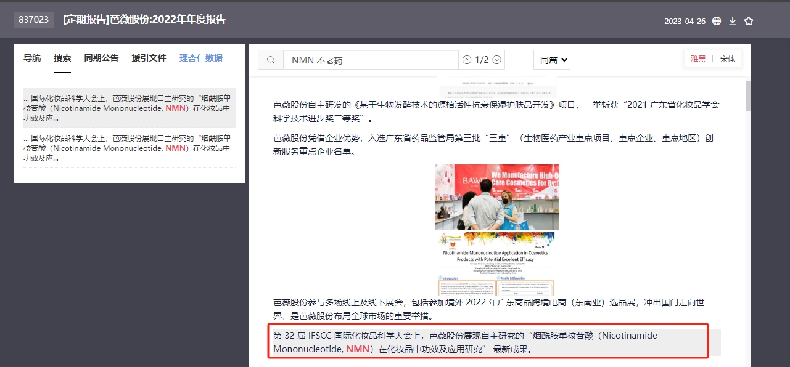790x367 pixels.
Task: Select the 搜索 tab
Action: point(62,58)
